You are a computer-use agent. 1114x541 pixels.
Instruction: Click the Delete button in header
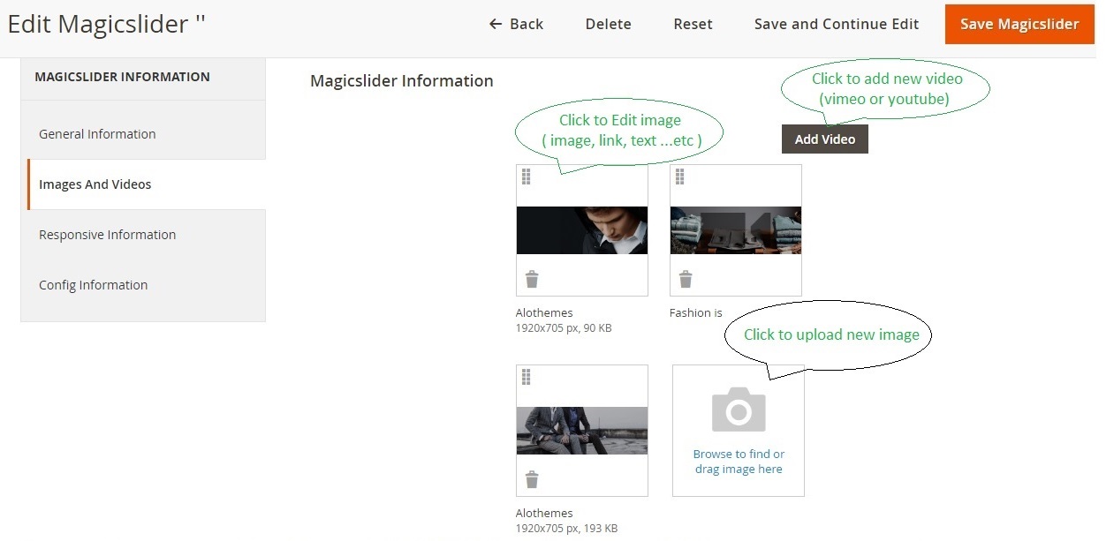(608, 24)
